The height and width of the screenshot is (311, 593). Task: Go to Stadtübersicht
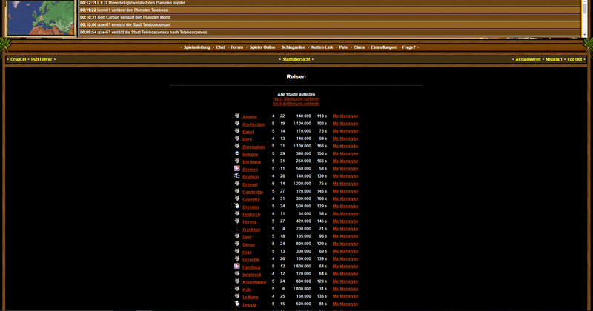click(296, 59)
